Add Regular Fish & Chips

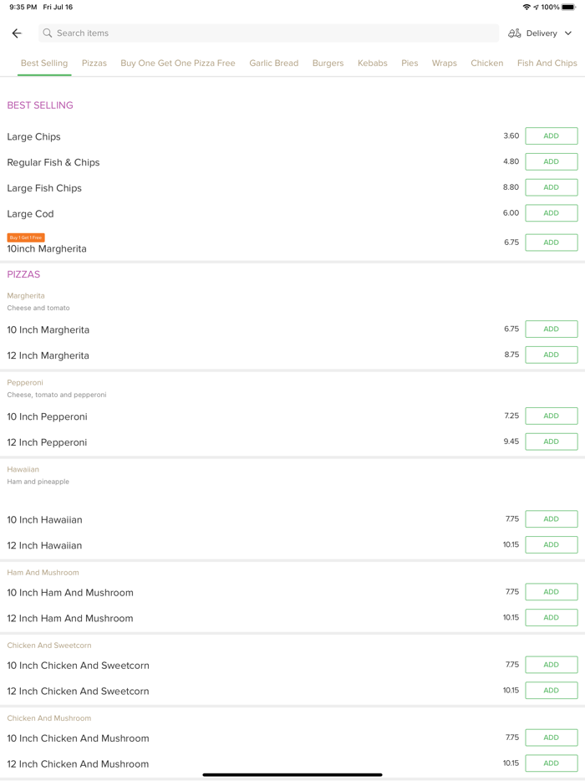[x=551, y=162]
